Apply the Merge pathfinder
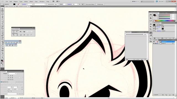The width and height of the screenshot is (177, 99). tap(20, 35)
